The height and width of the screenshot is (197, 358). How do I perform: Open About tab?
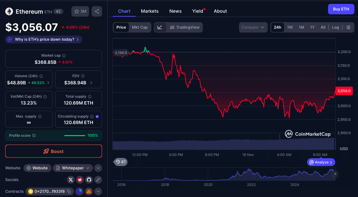tap(220, 11)
